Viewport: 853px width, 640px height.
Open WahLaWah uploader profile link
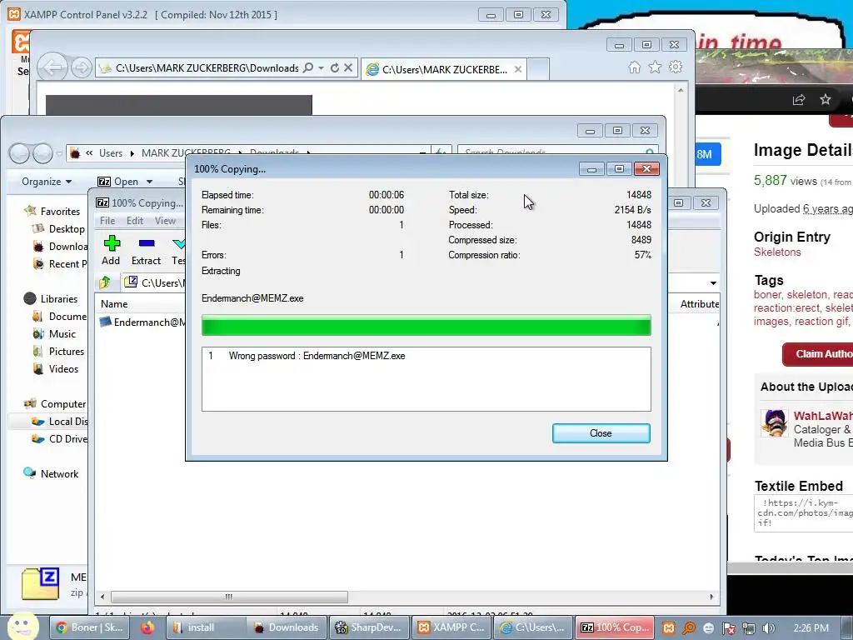(x=822, y=416)
